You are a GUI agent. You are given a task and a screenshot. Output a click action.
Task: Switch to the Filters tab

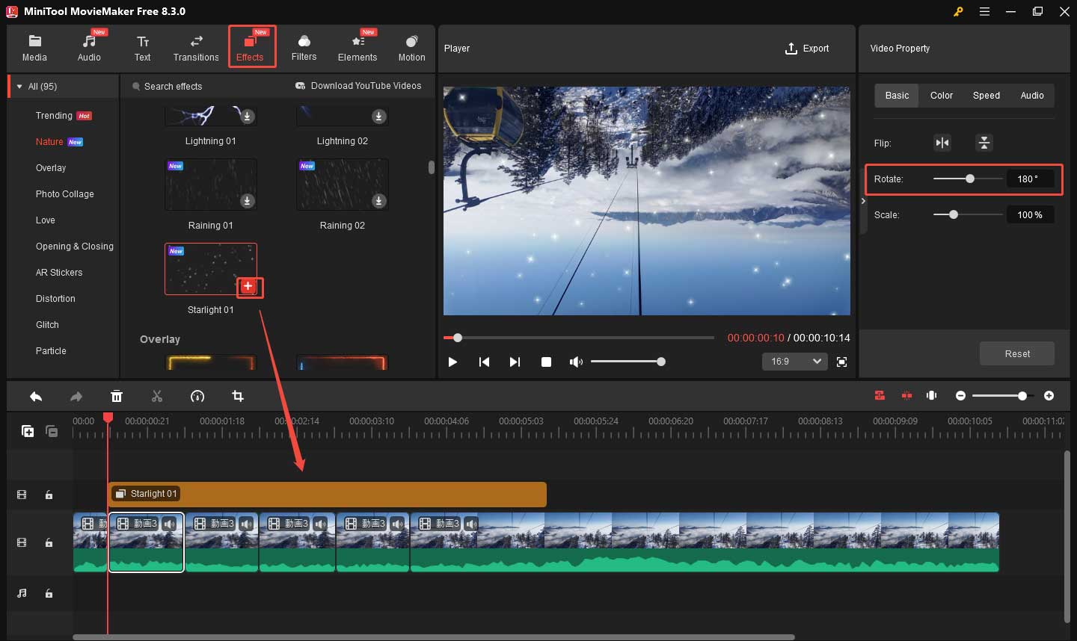coord(304,48)
